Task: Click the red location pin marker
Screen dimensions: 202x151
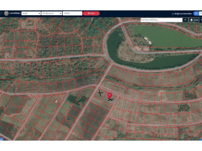Action: pos(110,96)
